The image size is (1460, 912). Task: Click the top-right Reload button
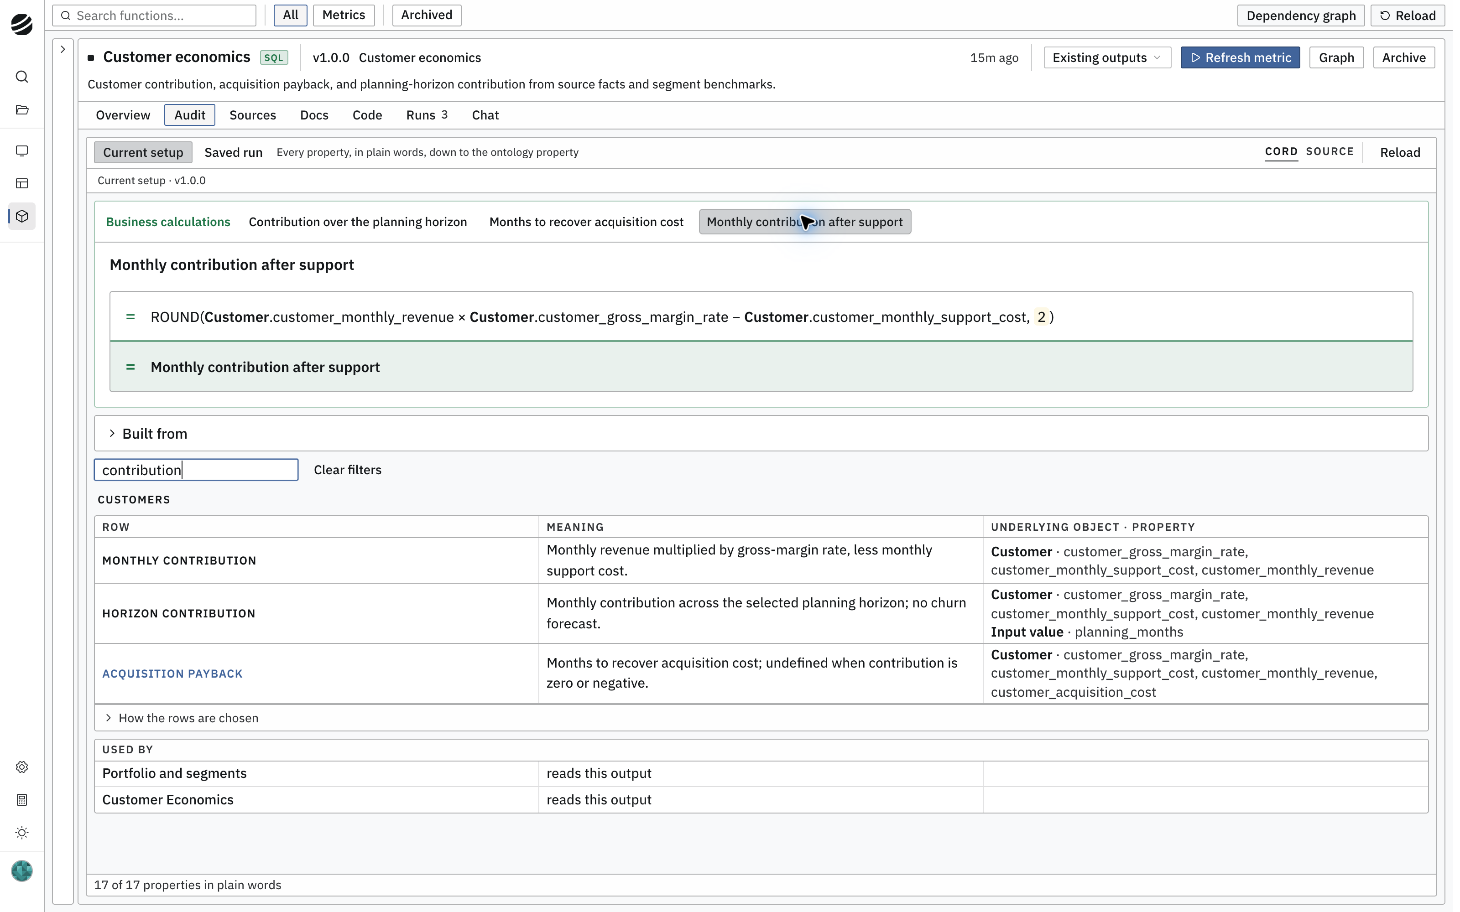pyautogui.click(x=1408, y=16)
